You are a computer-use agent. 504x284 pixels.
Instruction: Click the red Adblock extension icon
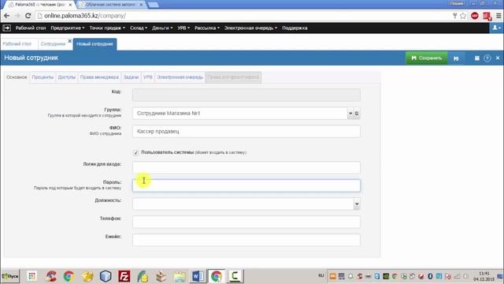click(x=475, y=16)
